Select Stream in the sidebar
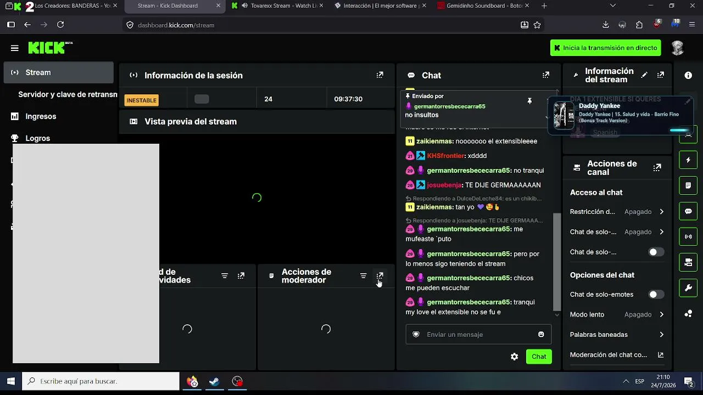The image size is (703, 395). tap(59, 72)
